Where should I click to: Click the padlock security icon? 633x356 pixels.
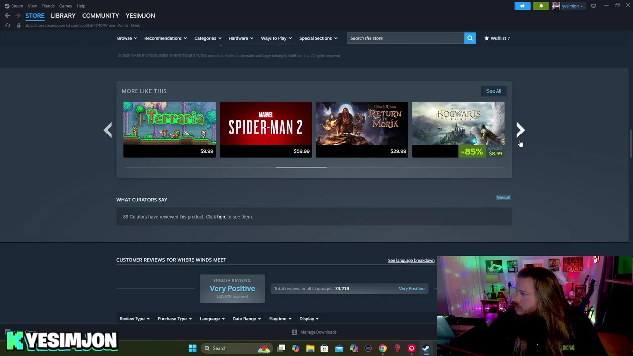(x=18, y=25)
